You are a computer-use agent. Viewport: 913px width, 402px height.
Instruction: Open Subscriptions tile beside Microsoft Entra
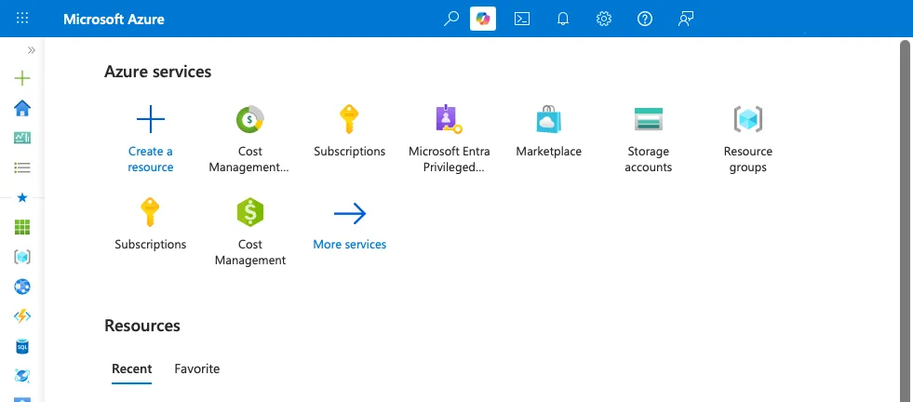click(x=349, y=131)
